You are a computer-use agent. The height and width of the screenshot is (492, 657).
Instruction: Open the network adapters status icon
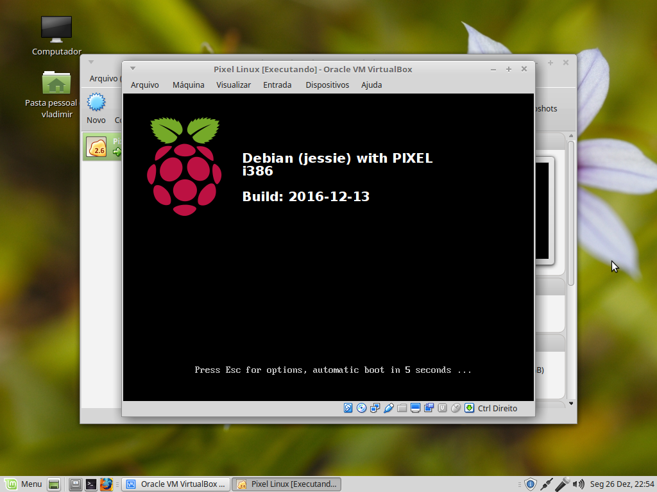coord(375,408)
